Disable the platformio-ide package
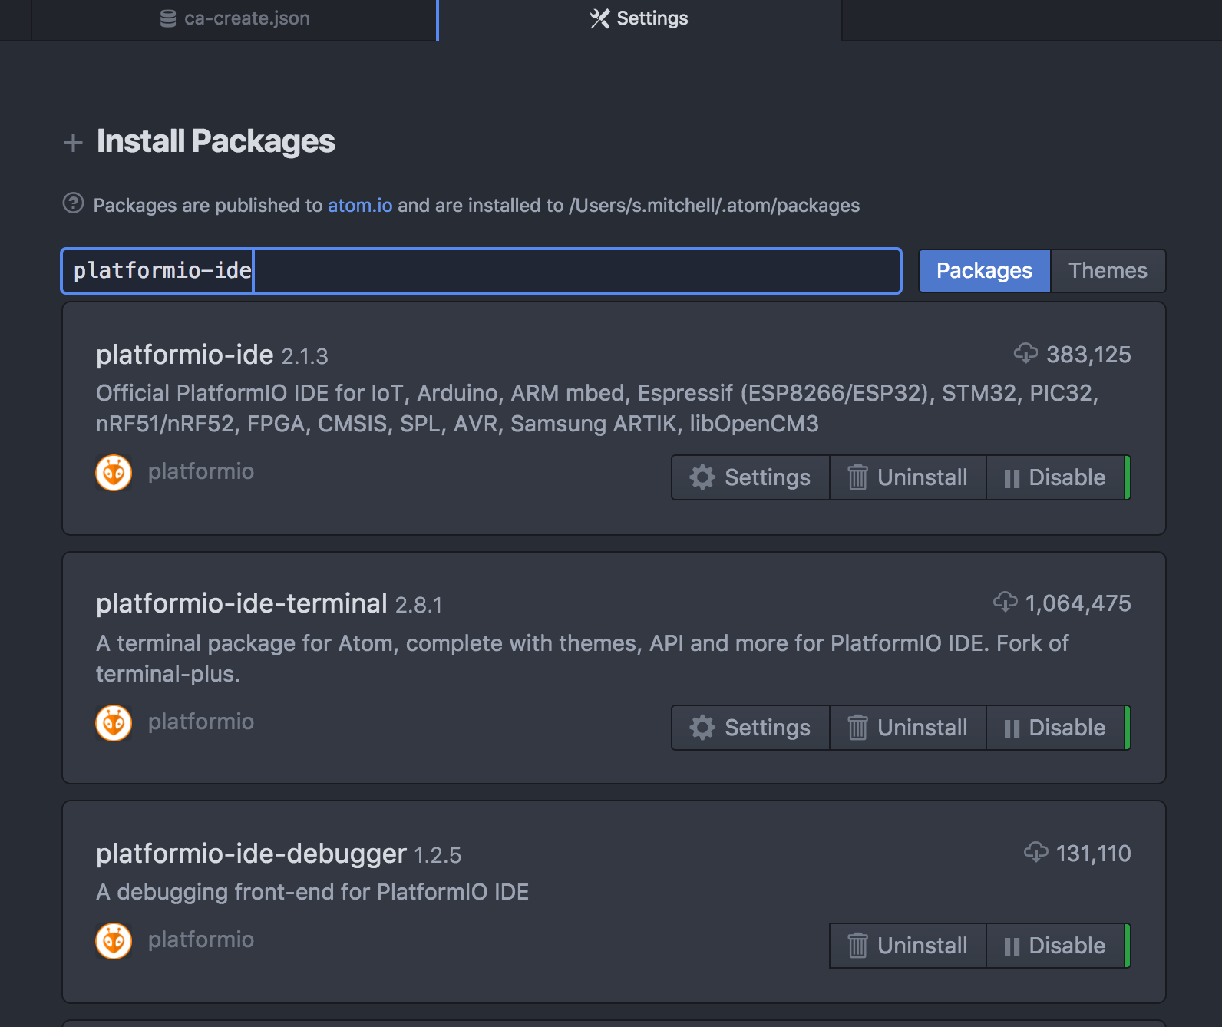This screenshot has height=1027, width=1222. (1055, 477)
